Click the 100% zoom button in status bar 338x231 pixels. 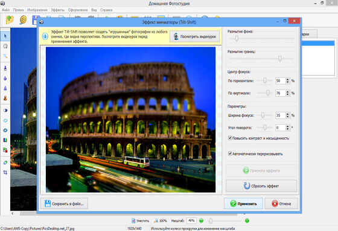click(x=161, y=221)
